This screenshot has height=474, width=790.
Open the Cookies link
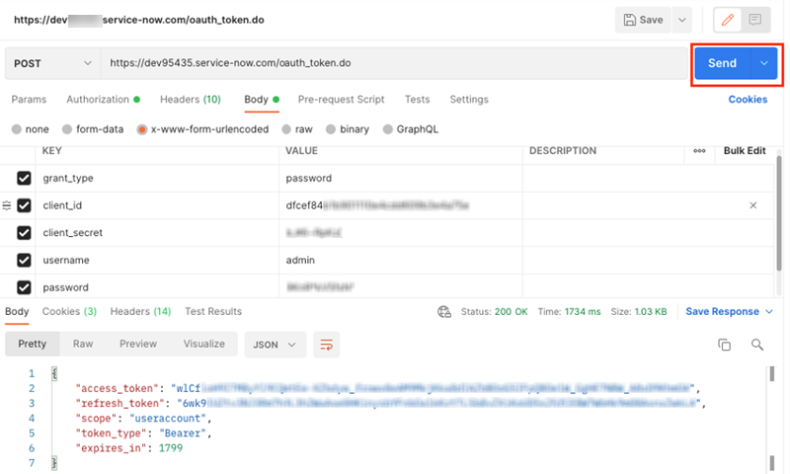(x=748, y=100)
